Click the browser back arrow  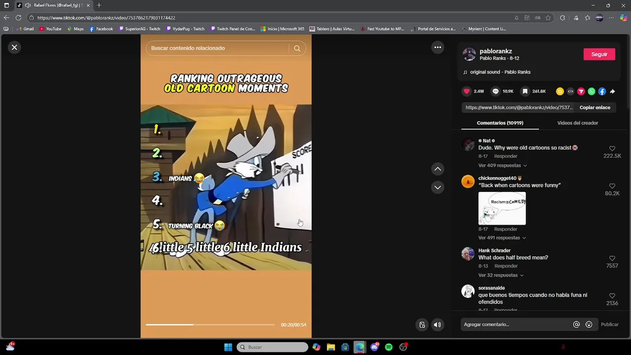click(x=6, y=18)
